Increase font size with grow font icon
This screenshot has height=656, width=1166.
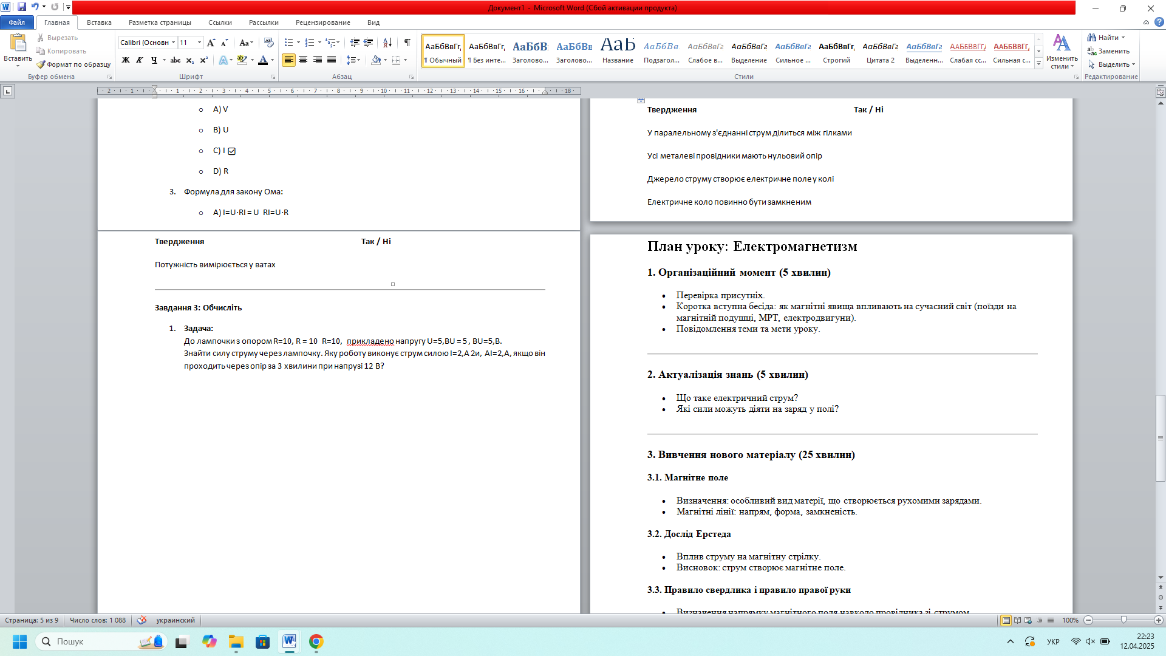(x=211, y=43)
